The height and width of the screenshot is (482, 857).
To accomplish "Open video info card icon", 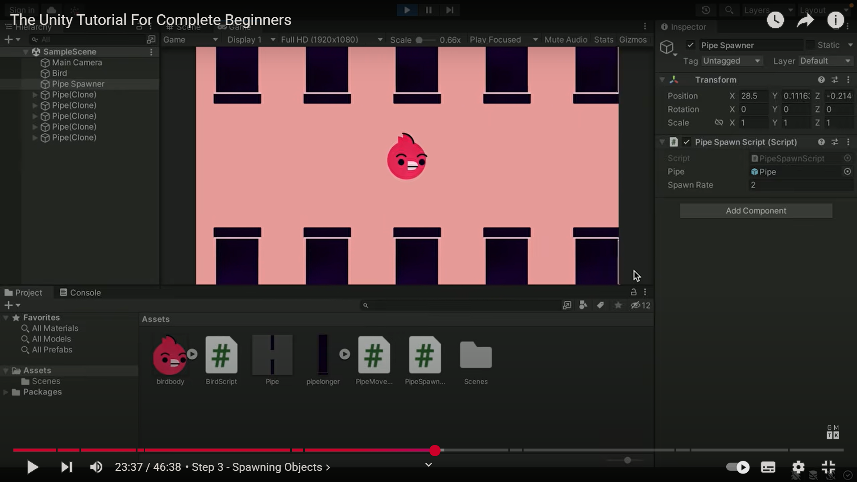I will [836, 20].
